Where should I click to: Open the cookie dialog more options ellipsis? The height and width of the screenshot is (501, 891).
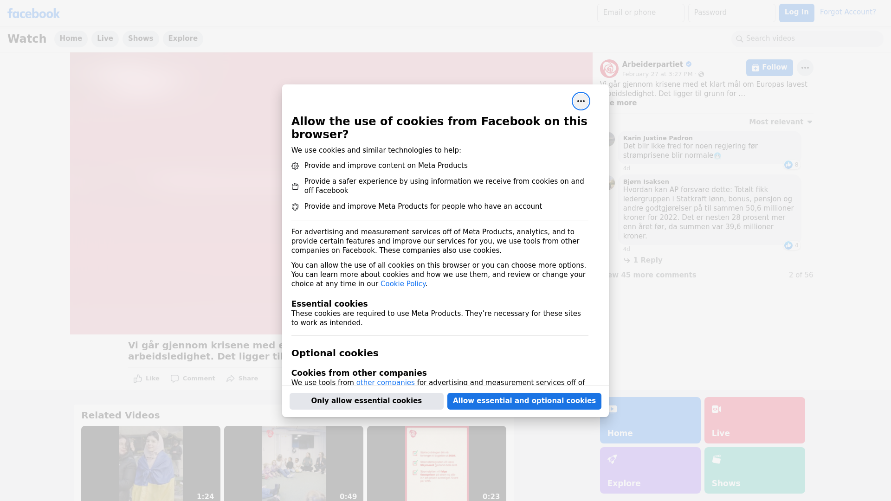coord(581,101)
